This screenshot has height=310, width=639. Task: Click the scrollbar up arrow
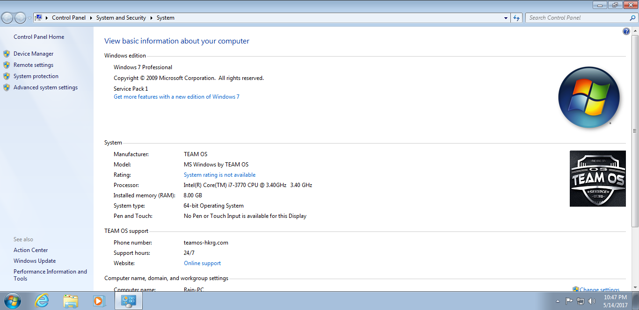coord(635,31)
